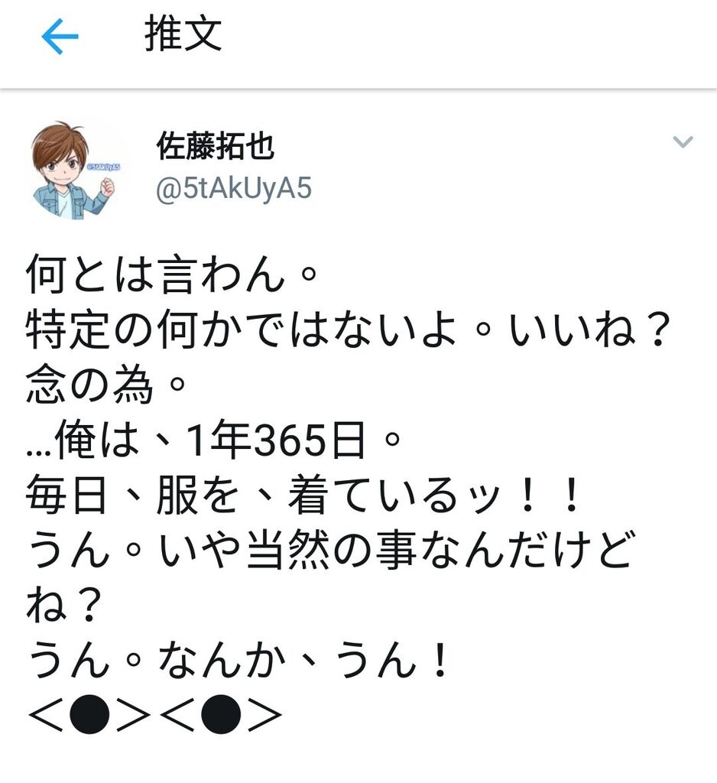Click the tweet line 念の為。

(105, 385)
